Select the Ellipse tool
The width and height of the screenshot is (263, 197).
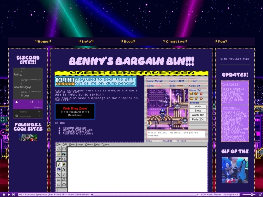[x=59, y=185]
